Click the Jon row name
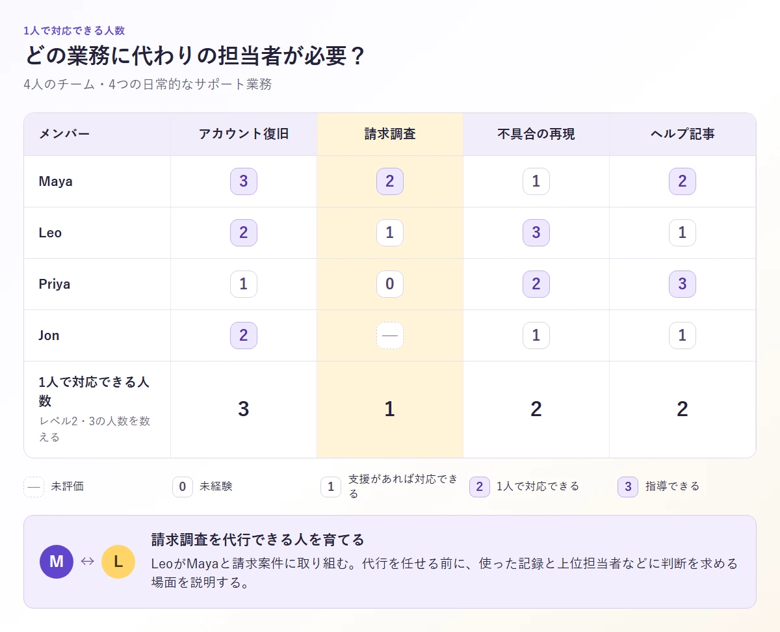This screenshot has width=780, height=632. point(49,336)
